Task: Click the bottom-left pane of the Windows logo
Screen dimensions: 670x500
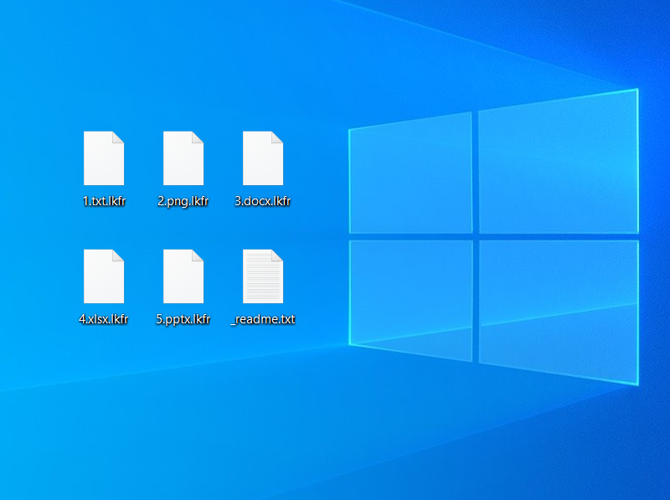Action: click(410, 297)
